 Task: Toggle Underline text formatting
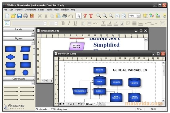pos(75,23)
